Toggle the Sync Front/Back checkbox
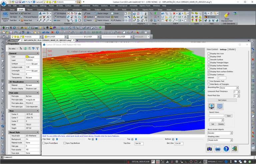256x164 pixels. click(x=43, y=143)
